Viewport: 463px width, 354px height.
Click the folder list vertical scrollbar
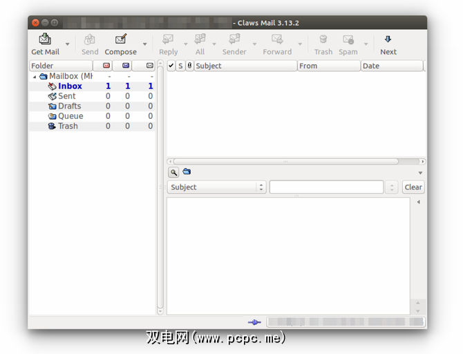(160, 187)
